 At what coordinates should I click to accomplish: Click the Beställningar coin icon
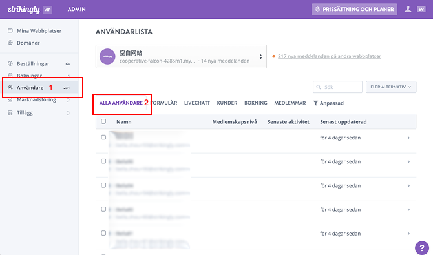point(10,63)
